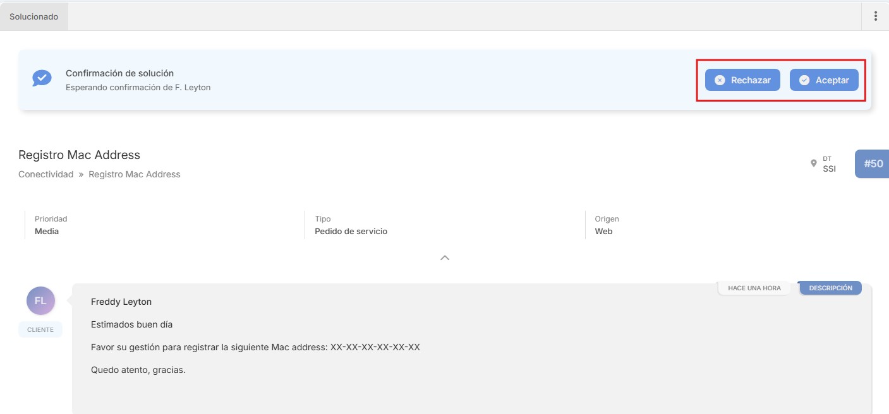
Task: Click the FL user avatar
Action: pyautogui.click(x=40, y=301)
